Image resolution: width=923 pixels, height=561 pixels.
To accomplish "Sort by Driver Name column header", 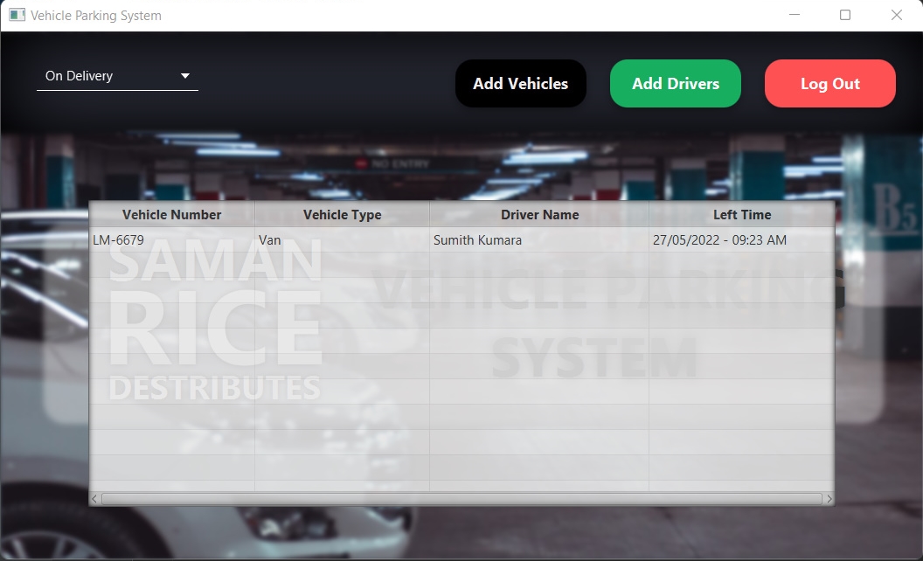I will (x=539, y=215).
